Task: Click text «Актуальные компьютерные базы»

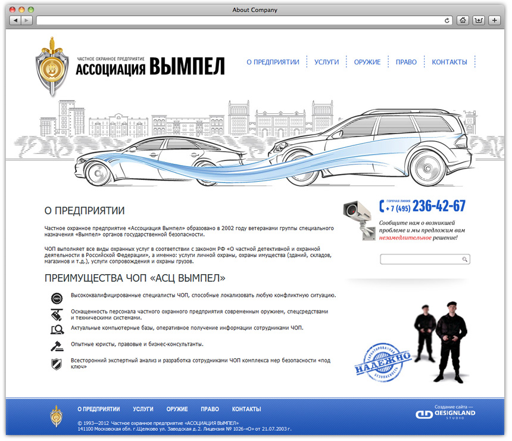Action: 112,328
